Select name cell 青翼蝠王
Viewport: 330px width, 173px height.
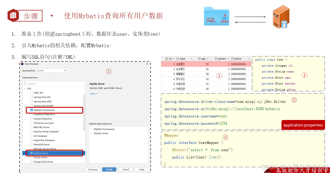pos(181,74)
